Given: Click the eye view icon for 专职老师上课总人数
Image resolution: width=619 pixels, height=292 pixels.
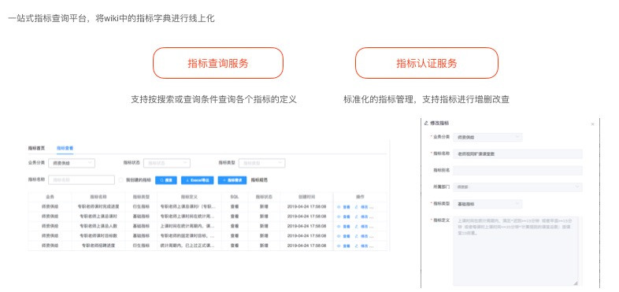Looking at the screenshot, I should 339,227.
